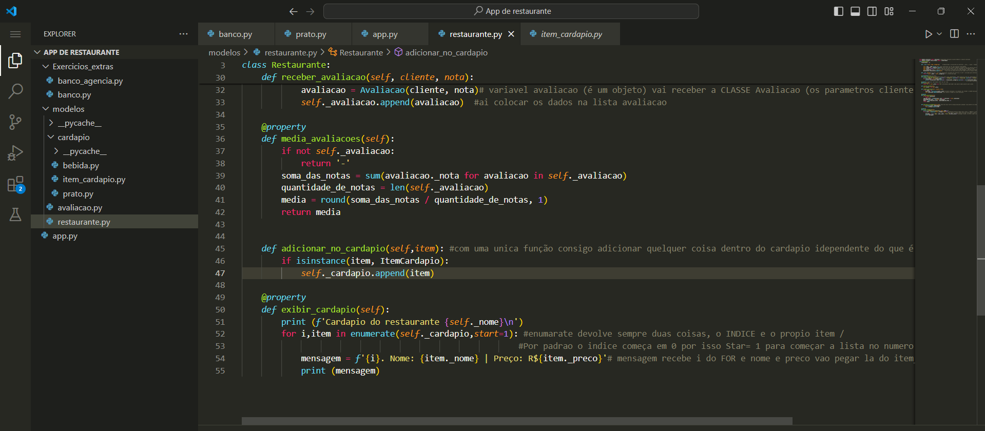Image resolution: width=985 pixels, height=431 pixels.
Task: Run the Python file with play button
Action: point(928,34)
